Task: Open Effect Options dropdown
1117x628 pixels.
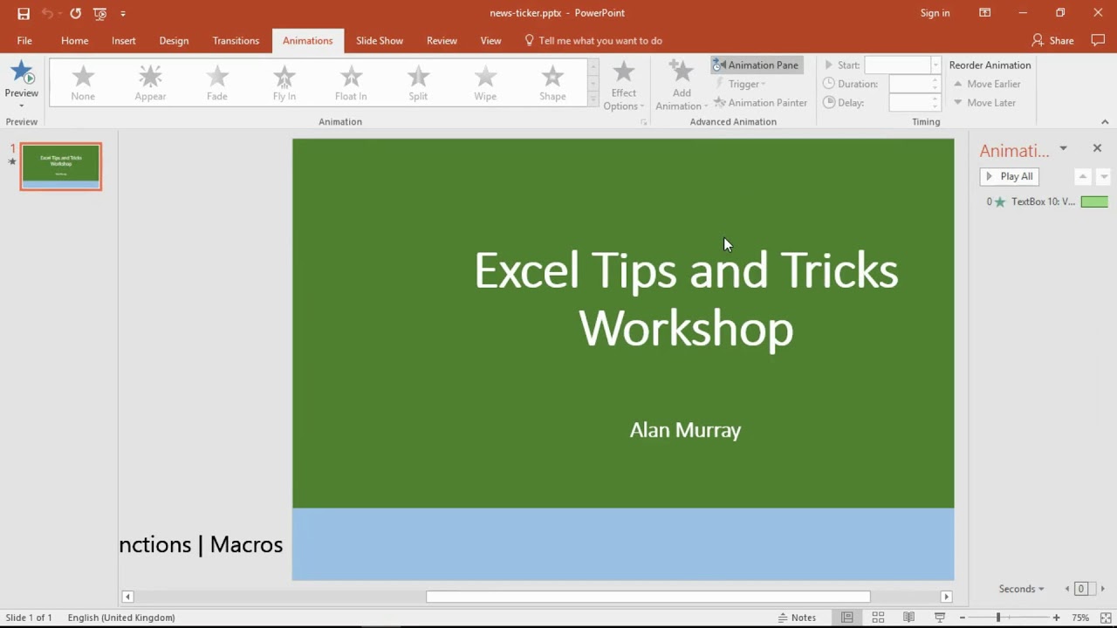Action: click(x=623, y=85)
